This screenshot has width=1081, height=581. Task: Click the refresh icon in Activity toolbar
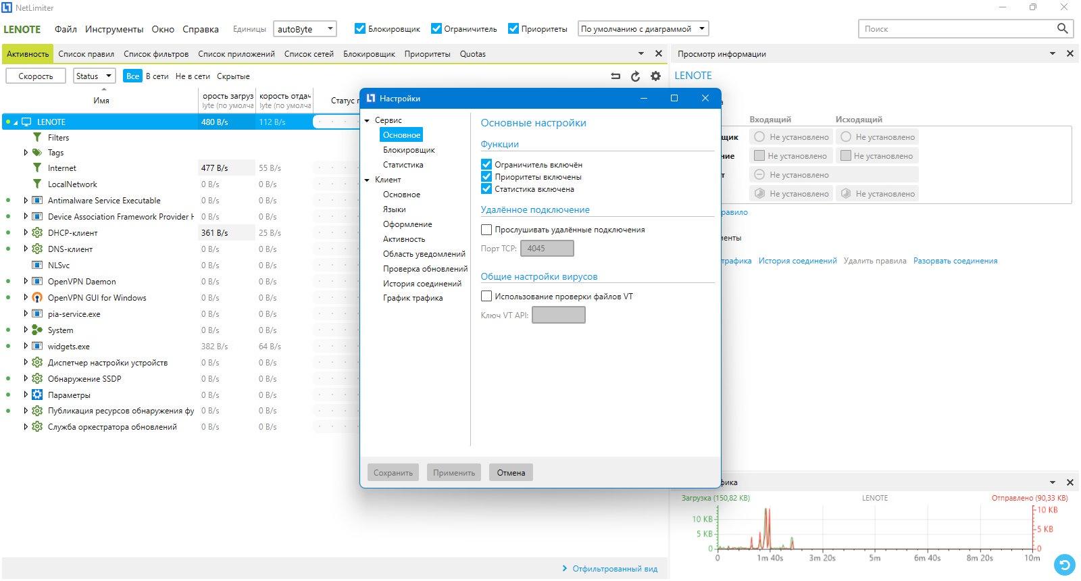[635, 76]
